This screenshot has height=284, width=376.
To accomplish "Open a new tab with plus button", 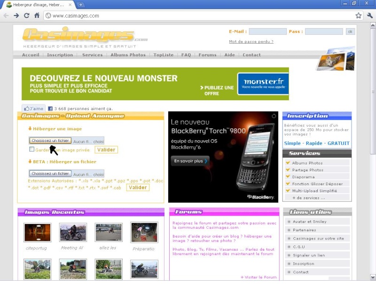I will click(81, 5).
